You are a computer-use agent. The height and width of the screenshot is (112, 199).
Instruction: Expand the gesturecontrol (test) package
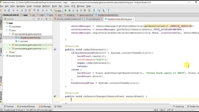(10, 49)
